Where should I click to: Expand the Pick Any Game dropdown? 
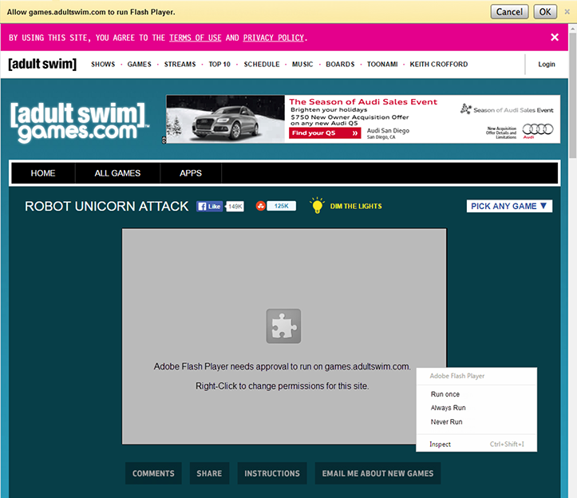pyautogui.click(x=509, y=206)
